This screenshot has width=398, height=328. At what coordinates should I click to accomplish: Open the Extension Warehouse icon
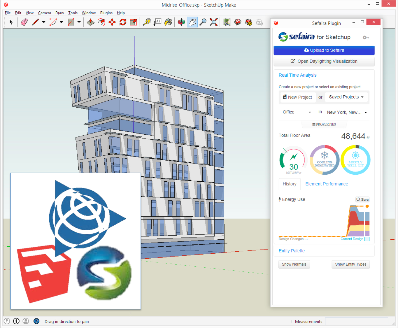pyautogui.click(x=248, y=22)
